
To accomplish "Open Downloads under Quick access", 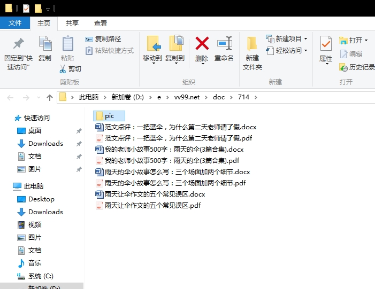I will (45, 144).
